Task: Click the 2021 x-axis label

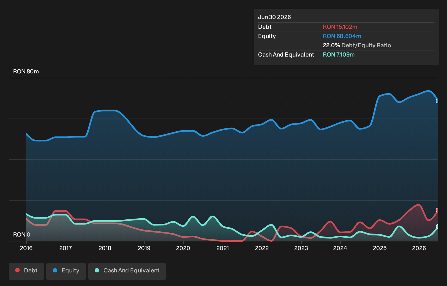Action: [x=223, y=248]
